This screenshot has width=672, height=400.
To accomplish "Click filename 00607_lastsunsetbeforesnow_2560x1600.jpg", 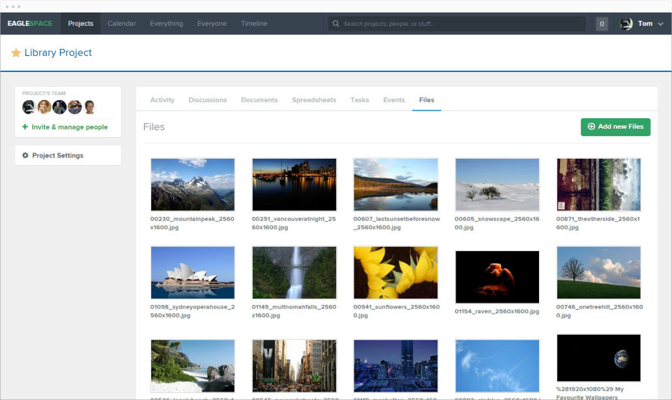I will tap(396, 223).
